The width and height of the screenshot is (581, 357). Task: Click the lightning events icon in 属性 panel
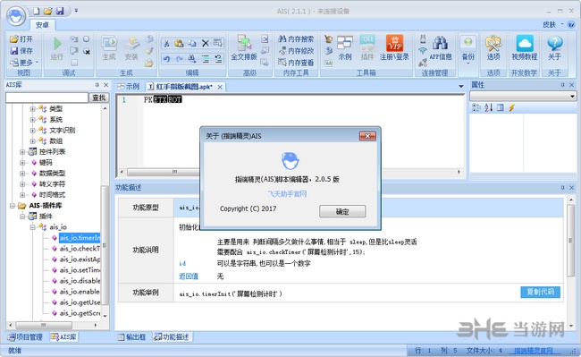click(512, 108)
